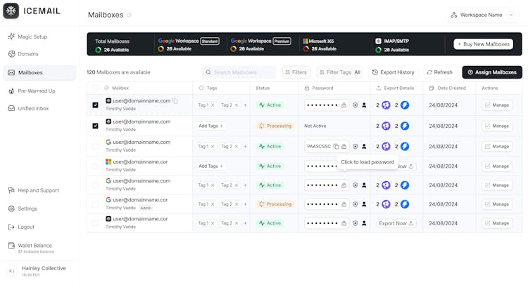Check the third mailbox row checkbox
The width and height of the screenshot is (528, 285).
pyautogui.click(x=95, y=147)
